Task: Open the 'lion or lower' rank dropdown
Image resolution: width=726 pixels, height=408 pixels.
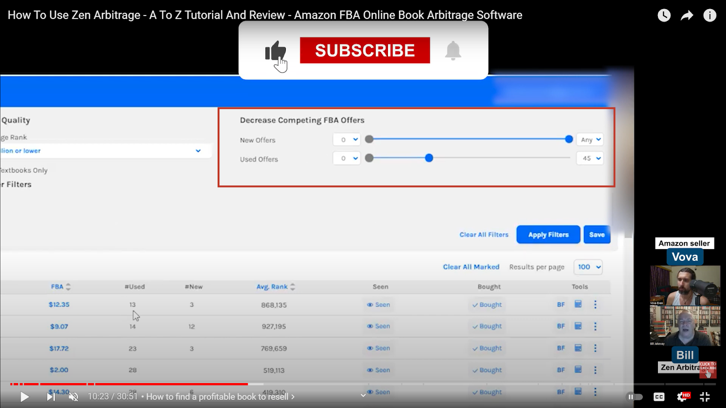Action: pyautogui.click(x=105, y=151)
